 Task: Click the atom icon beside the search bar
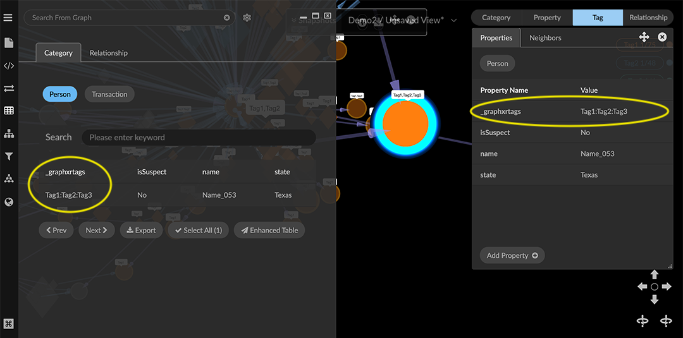pos(247,18)
